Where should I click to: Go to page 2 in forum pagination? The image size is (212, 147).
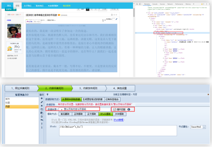pos(92,9)
